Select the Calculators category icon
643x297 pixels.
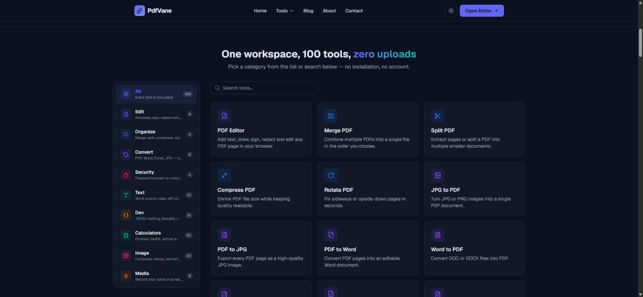point(126,235)
